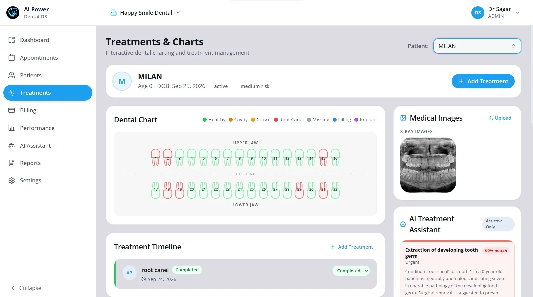The width and height of the screenshot is (533, 297).
Task: Click the #7 tooth badge in timeline
Action: tap(129, 273)
